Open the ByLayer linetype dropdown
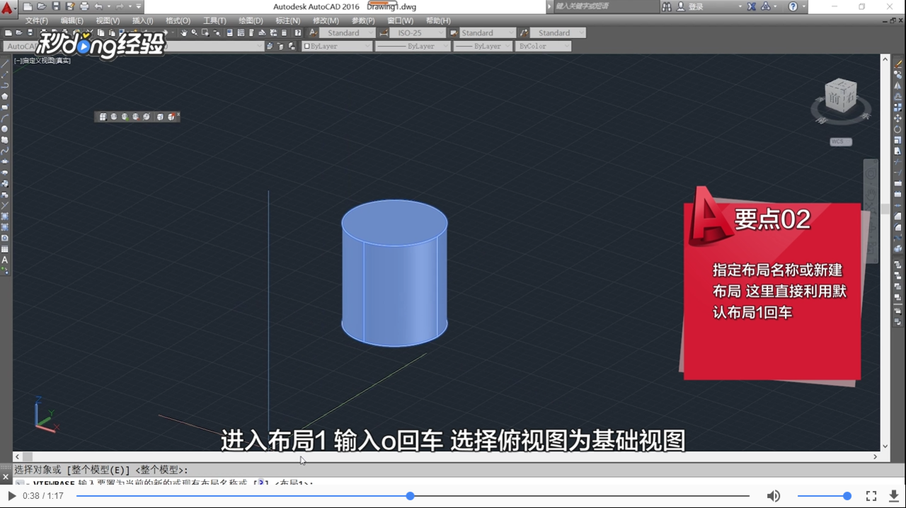Screen dimensions: 906x508 click(413, 46)
